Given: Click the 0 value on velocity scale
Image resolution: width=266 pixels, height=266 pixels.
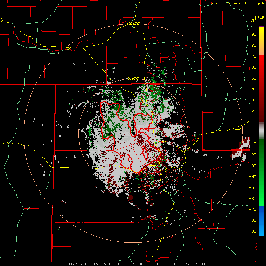Looking at the screenshot, I should [255, 133].
